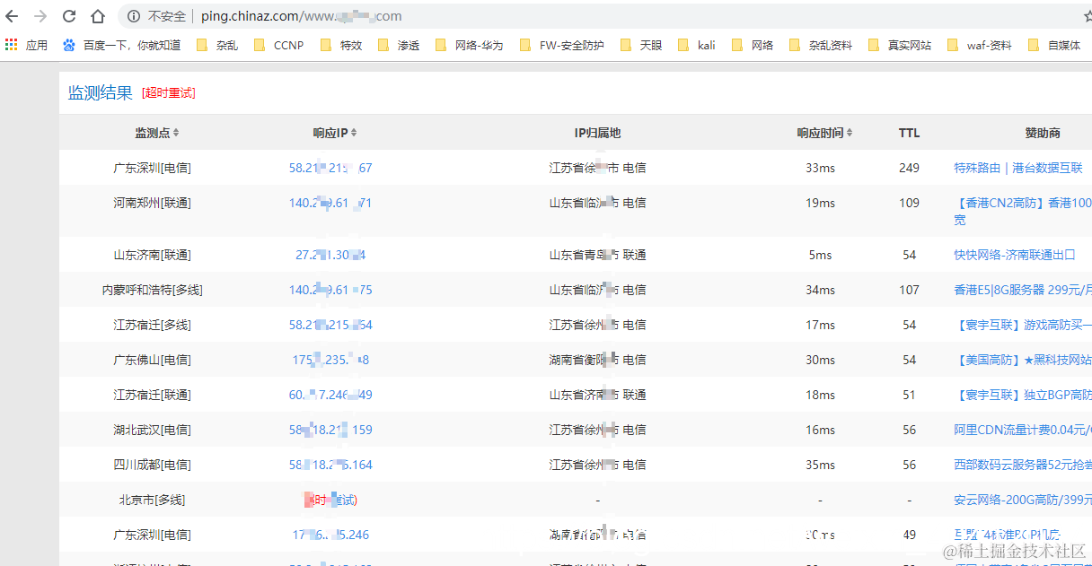Click response IP in 广东佛山[电信] row
Screen dimensions: 1092x566
pos(330,360)
